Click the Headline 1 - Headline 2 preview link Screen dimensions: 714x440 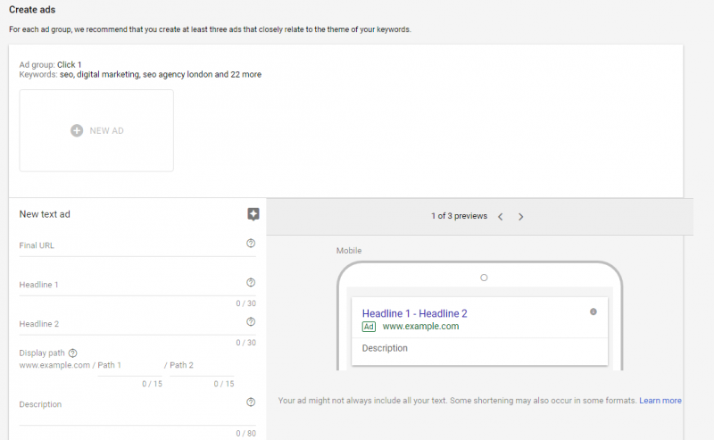point(414,313)
